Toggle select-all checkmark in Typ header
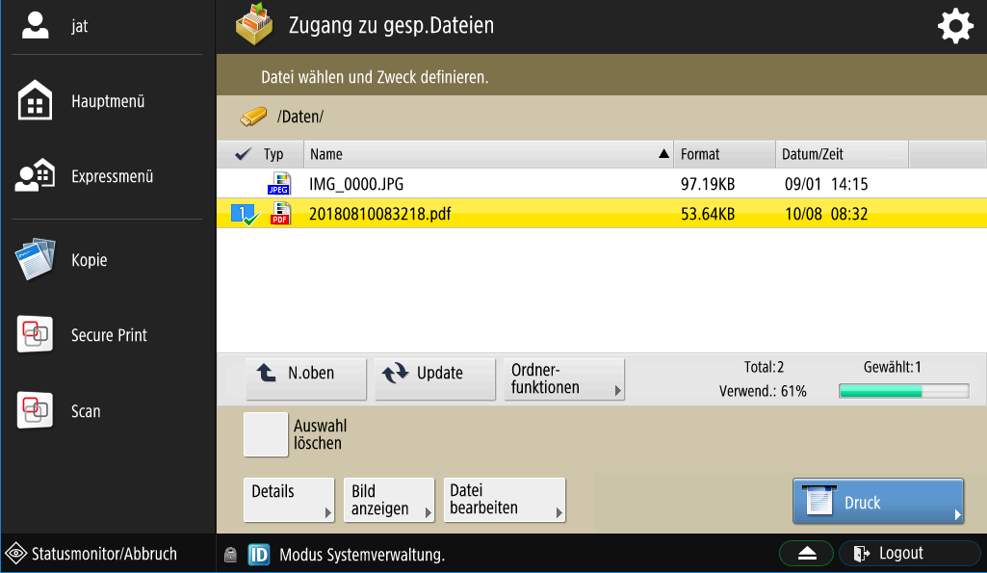Screen dimensions: 987x573 [243, 154]
